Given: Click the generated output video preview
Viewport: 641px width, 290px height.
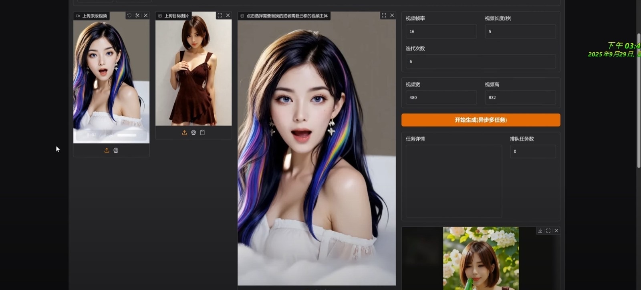Looking at the screenshot, I should (x=481, y=258).
